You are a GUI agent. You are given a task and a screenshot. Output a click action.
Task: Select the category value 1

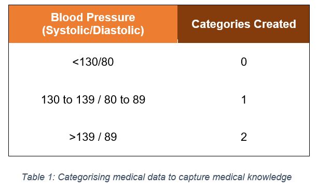coord(244,99)
